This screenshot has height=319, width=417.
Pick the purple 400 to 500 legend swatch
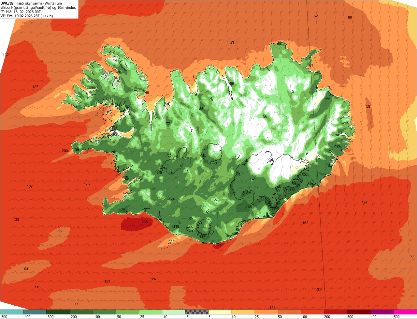(x=382, y=312)
